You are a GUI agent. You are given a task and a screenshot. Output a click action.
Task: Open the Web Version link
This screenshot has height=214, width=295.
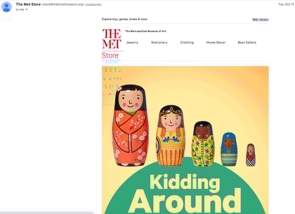261,20
